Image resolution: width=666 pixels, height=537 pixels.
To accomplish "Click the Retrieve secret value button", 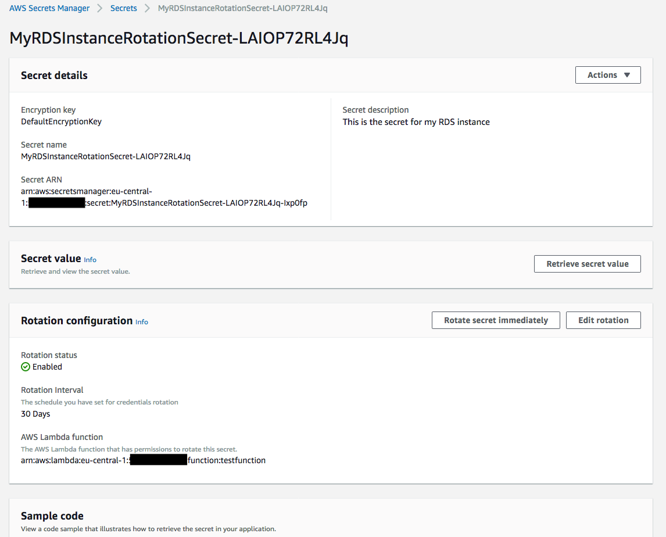I will pos(586,263).
